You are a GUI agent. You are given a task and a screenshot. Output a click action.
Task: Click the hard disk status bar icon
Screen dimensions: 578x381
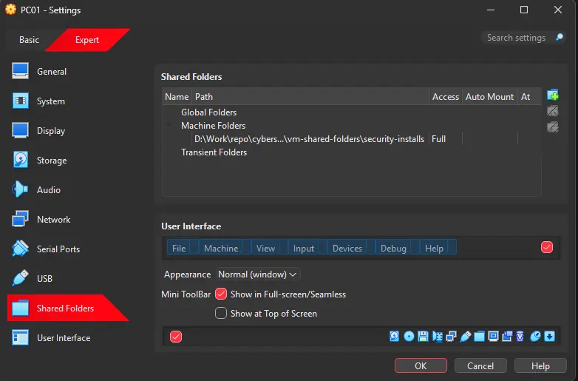(x=394, y=337)
